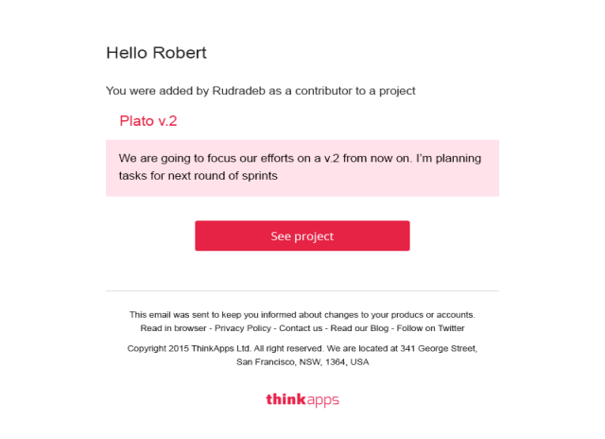Click the Follow on Twitter link
The image size is (605, 439).
pos(430,328)
